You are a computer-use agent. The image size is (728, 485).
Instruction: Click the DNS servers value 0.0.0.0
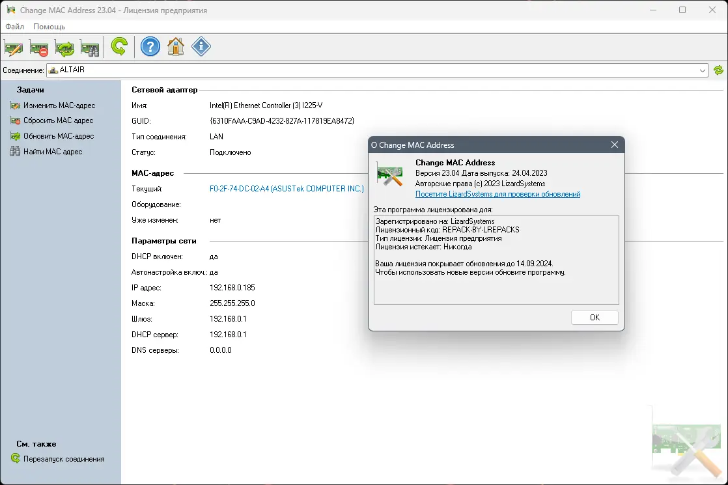[x=221, y=350]
